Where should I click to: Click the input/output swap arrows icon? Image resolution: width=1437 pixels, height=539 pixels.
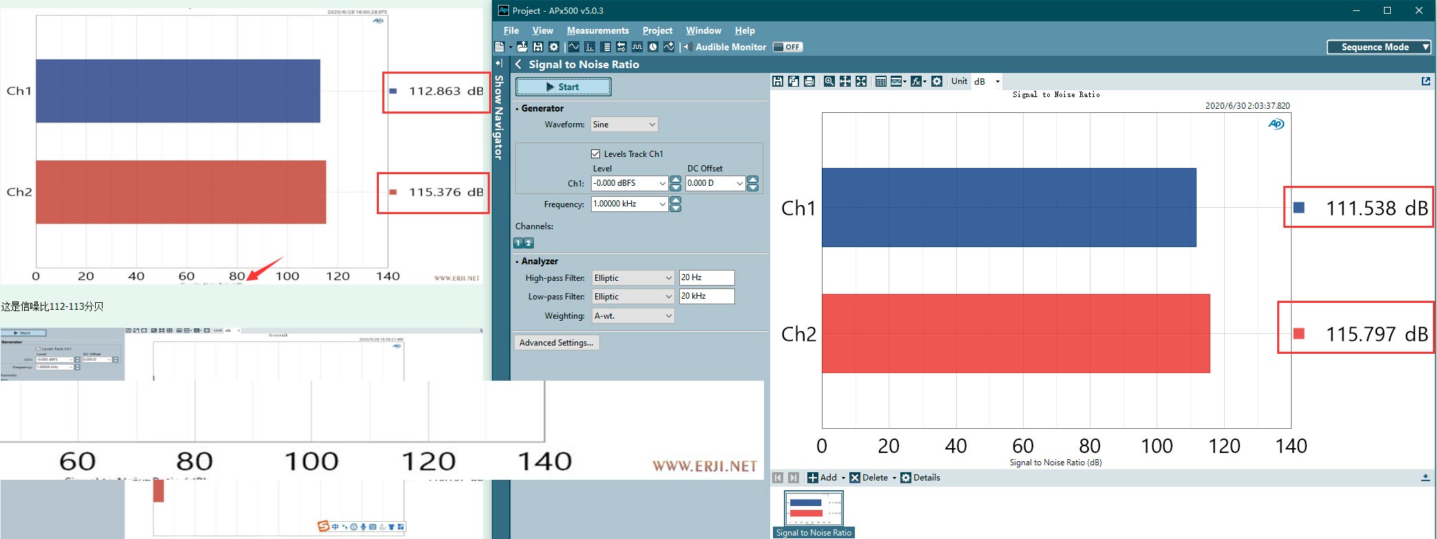click(x=621, y=47)
